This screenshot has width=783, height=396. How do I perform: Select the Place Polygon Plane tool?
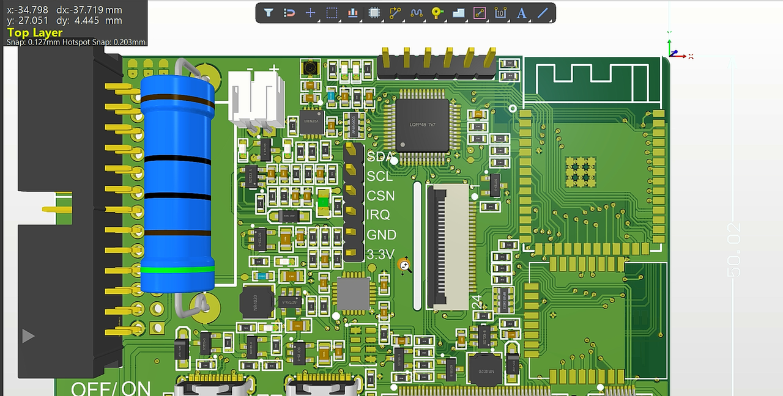pyautogui.click(x=458, y=13)
